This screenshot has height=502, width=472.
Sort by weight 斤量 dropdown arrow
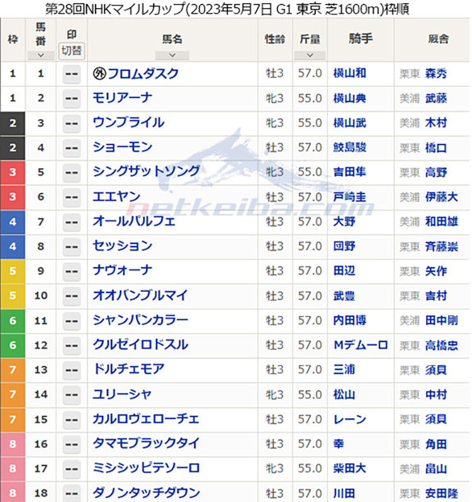pos(310,55)
